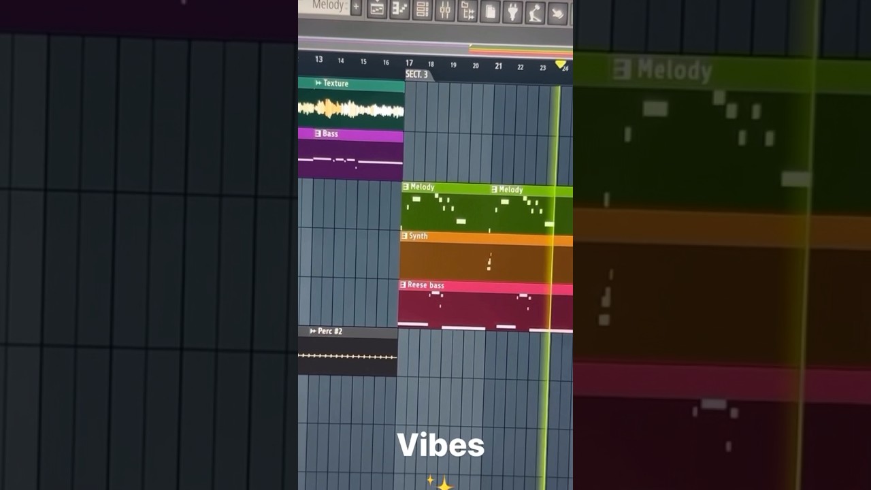The image size is (871, 490).
Task: Jump to bar 18 on the timeline
Action: [431, 64]
